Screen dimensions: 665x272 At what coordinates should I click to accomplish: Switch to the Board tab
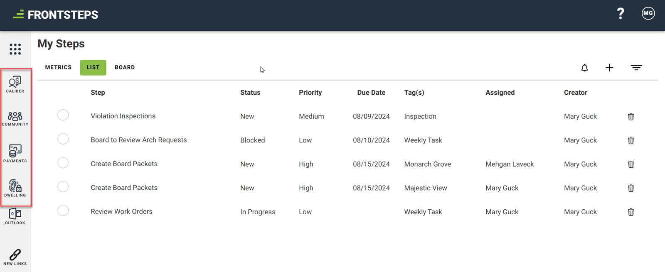pos(125,67)
